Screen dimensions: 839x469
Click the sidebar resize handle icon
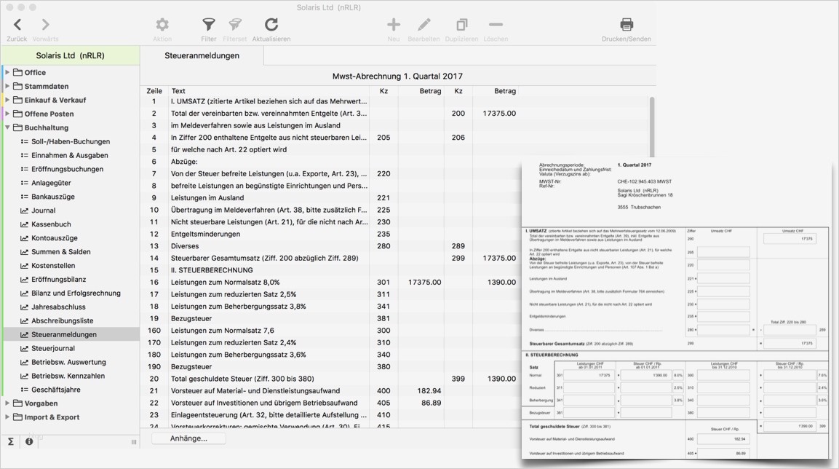click(134, 442)
